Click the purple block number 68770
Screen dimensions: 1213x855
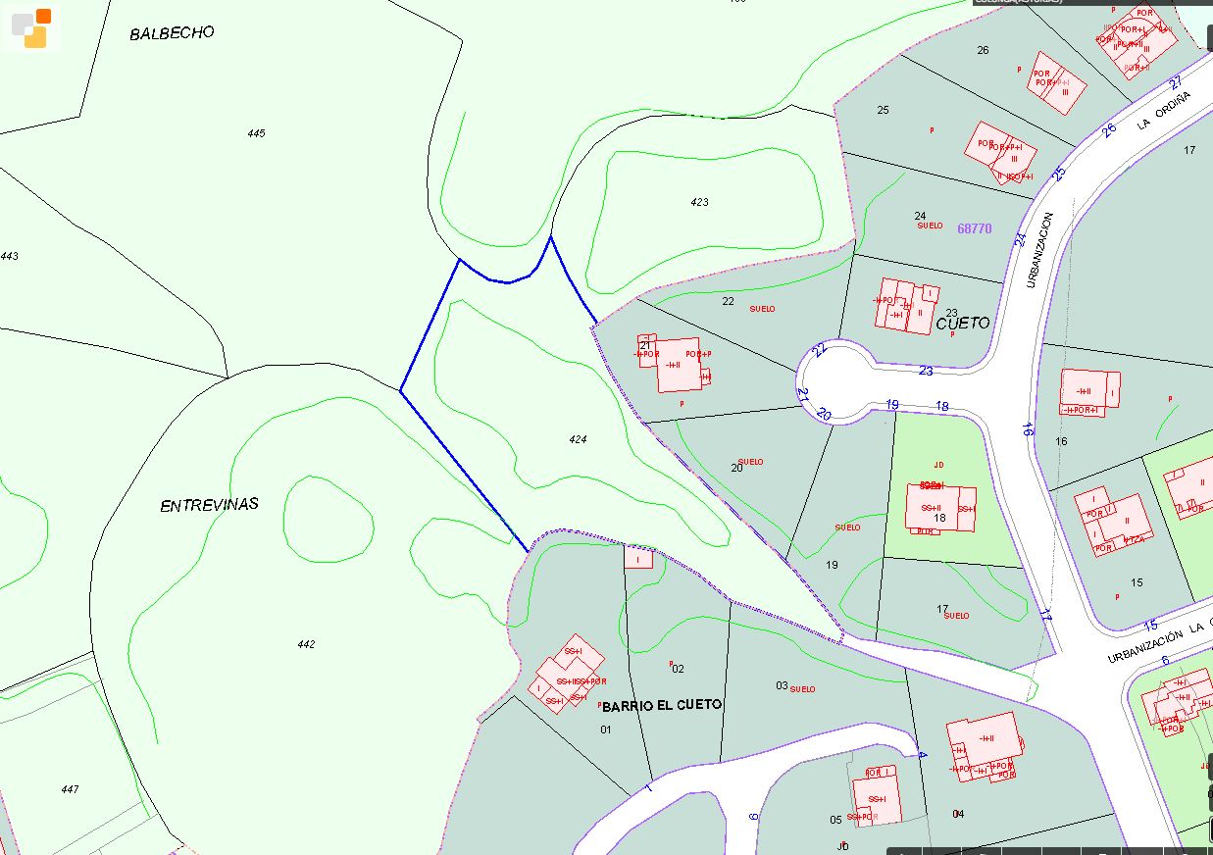[974, 228]
